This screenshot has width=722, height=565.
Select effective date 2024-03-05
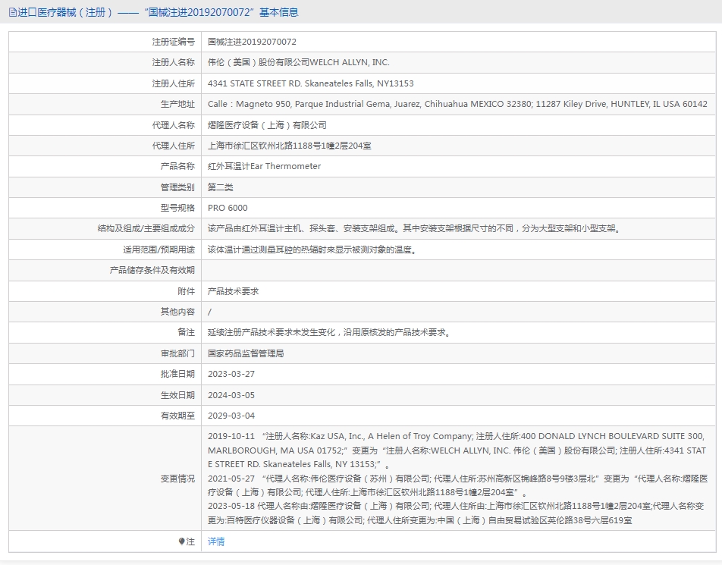231,395
